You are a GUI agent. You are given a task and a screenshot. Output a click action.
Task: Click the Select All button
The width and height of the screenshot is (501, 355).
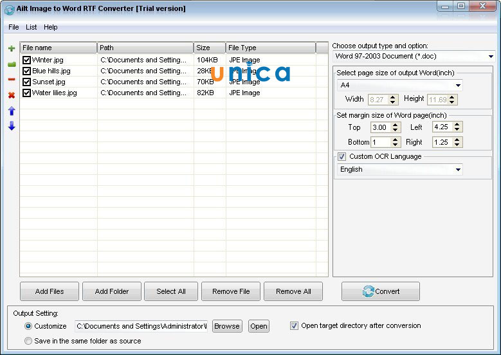tap(171, 291)
